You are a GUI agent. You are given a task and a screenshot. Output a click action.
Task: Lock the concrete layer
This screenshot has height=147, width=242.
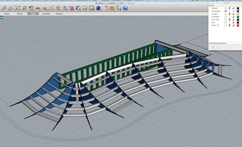coord(234,20)
